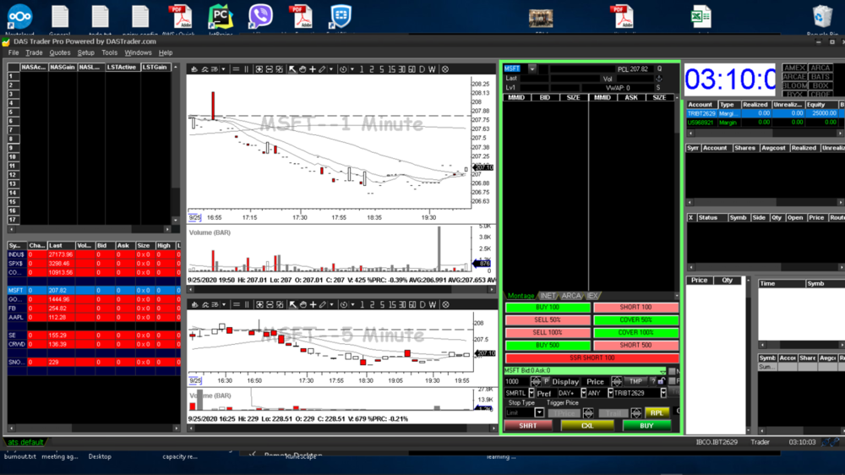
Task: Expand the SMRTL route dropdown
Action: click(531, 393)
